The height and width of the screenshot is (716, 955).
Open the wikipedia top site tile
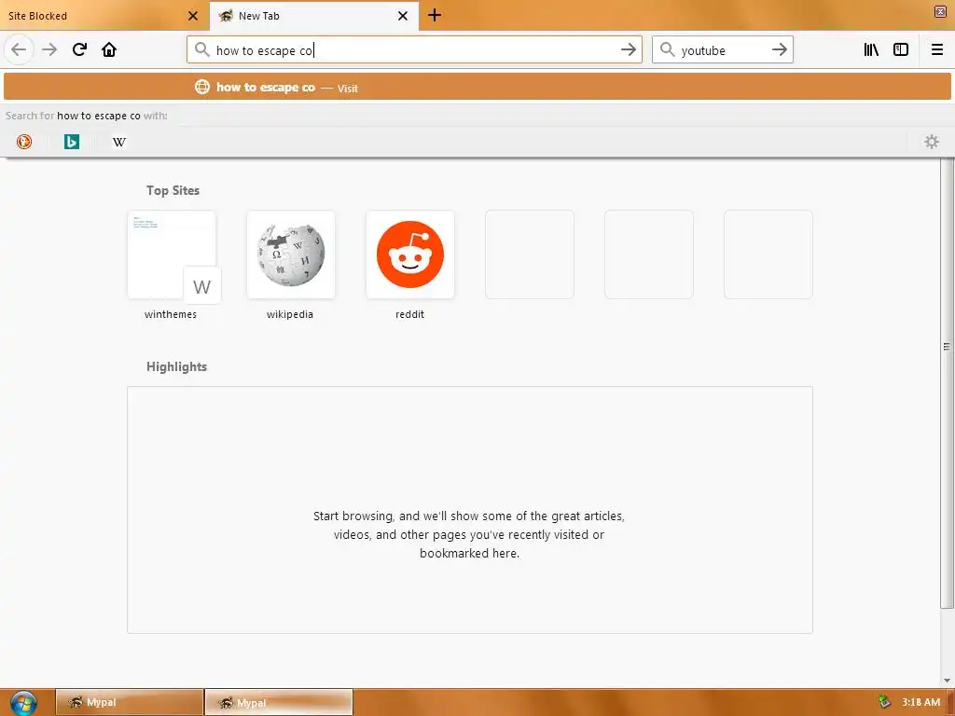pos(291,255)
